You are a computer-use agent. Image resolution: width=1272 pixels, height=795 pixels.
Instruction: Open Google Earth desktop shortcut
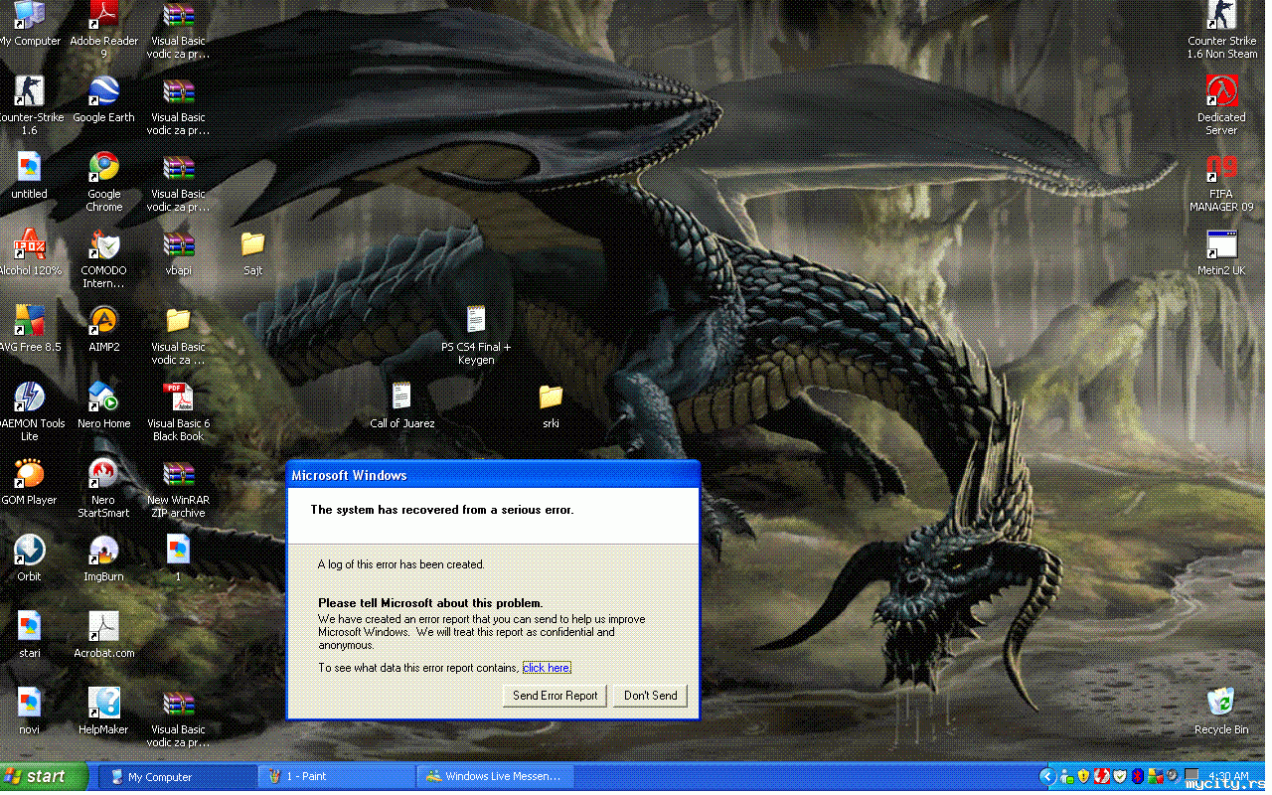[103, 100]
